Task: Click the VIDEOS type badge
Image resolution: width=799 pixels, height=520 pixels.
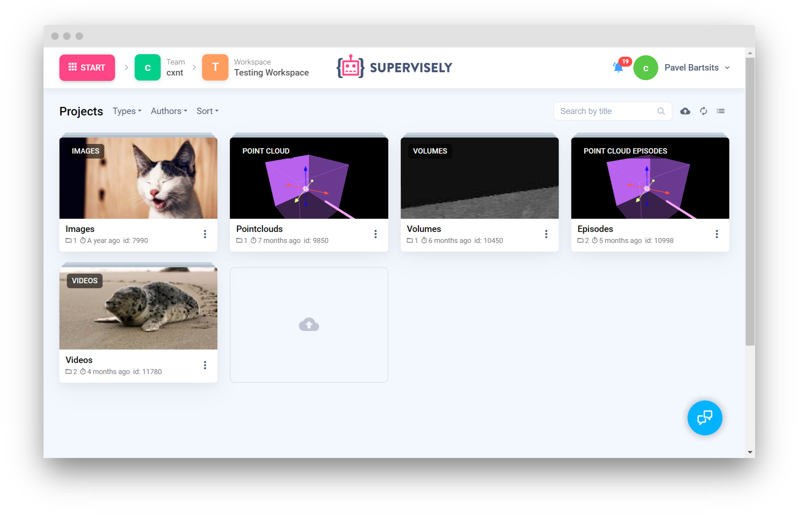Action: (x=85, y=281)
